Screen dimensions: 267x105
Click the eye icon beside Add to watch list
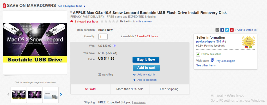click(x=134, y=75)
